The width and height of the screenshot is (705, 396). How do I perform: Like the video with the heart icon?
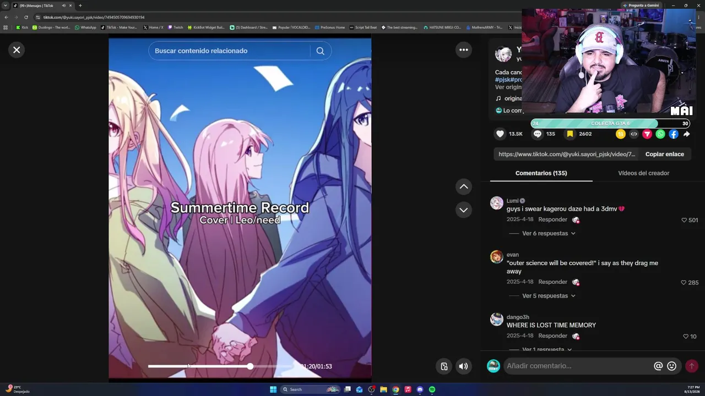[500, 134]
